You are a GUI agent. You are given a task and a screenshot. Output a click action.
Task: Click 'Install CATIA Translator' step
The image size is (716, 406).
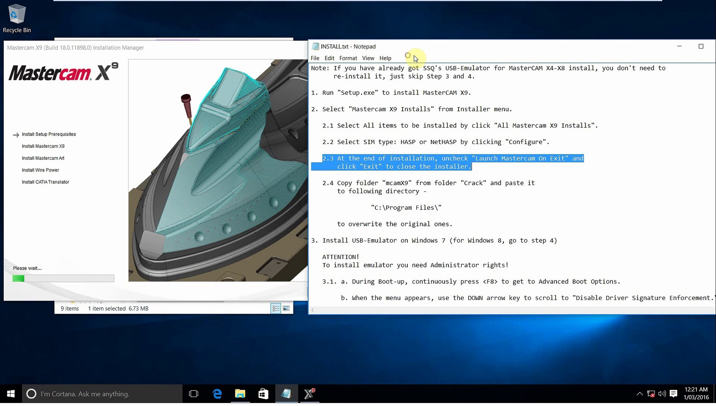click(x=45, y=182)
